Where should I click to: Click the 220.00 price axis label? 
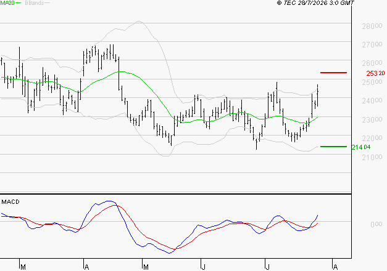tap(372, 138)
